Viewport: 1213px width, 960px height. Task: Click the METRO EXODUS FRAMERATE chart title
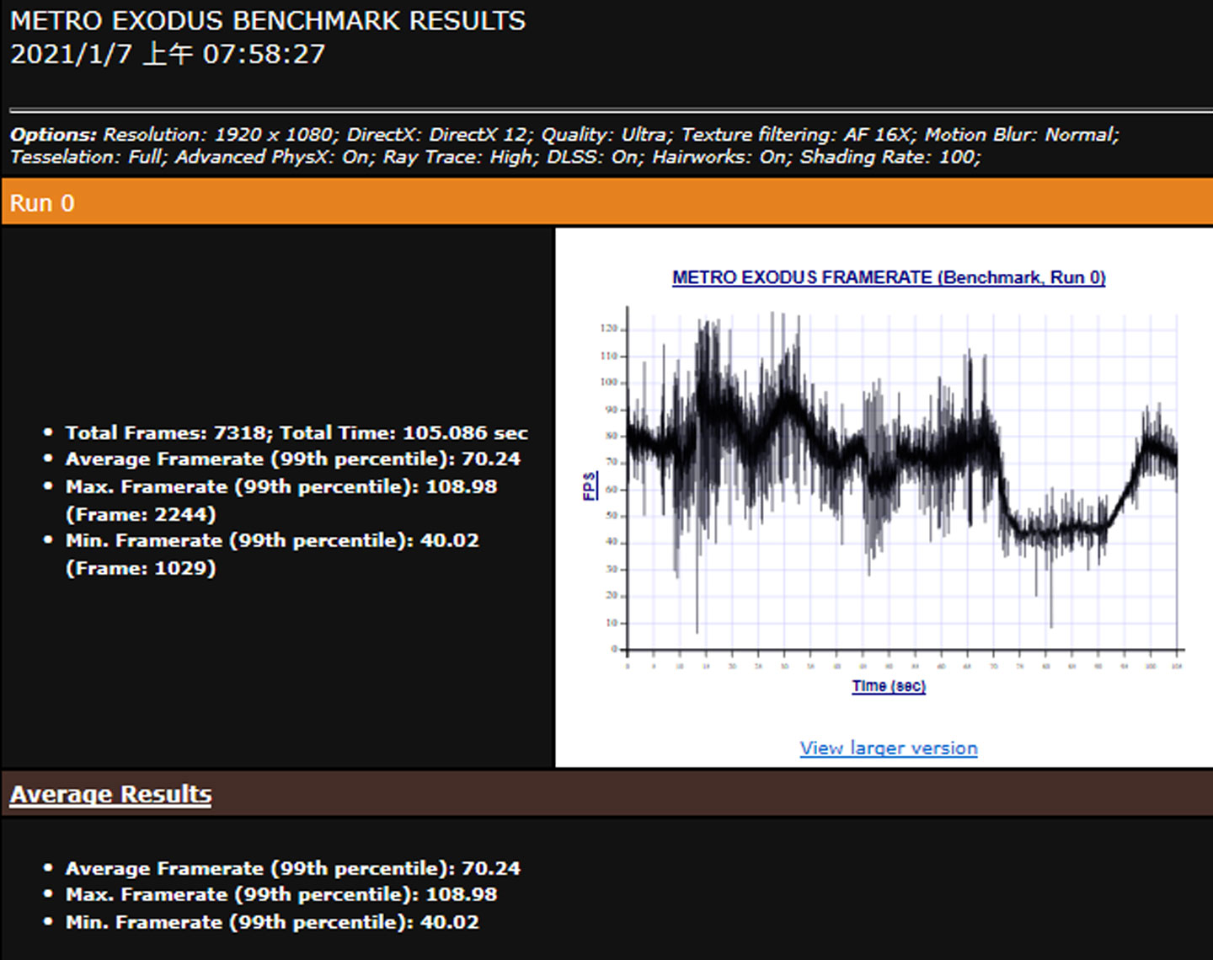pyautogui.click(x=889, y=277)
